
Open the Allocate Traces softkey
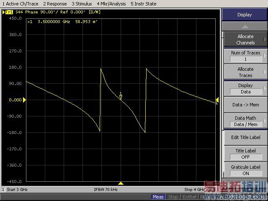[245, 72]
